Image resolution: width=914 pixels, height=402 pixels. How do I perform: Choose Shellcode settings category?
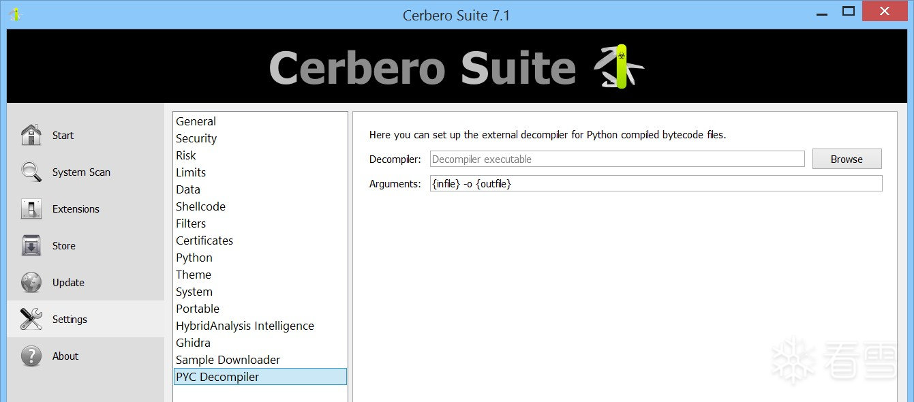click(260, 206)
